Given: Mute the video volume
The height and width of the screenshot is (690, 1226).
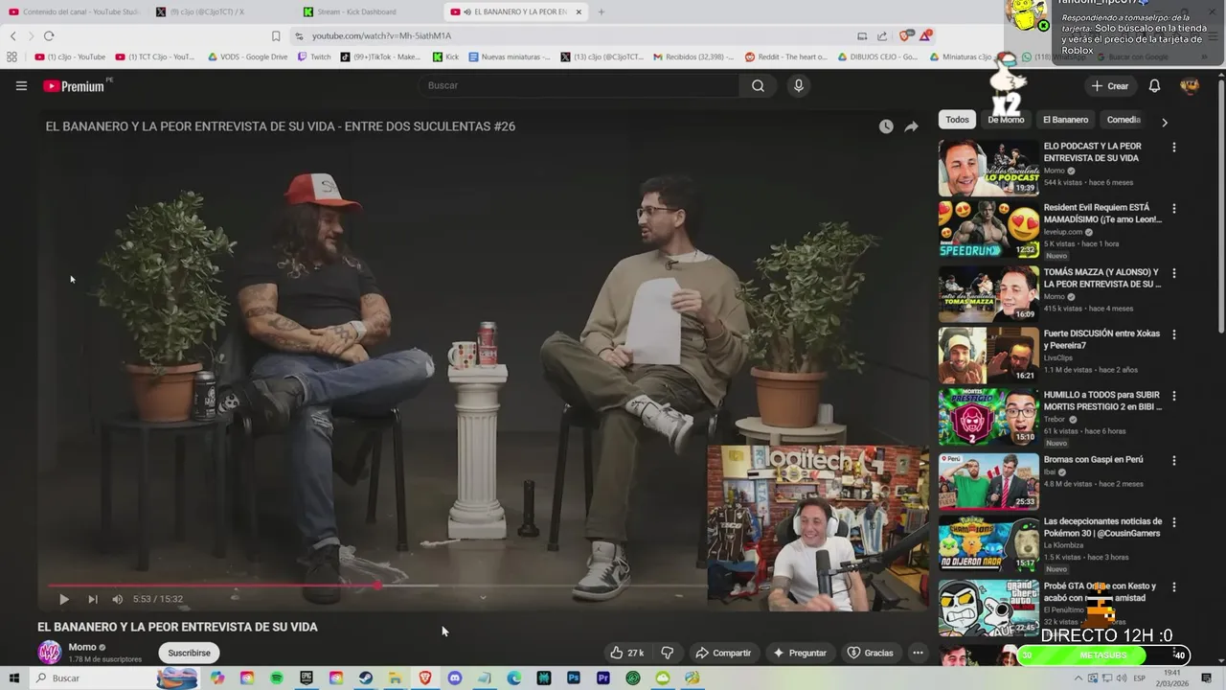Looking at the screenshot, I should [117, 599].
